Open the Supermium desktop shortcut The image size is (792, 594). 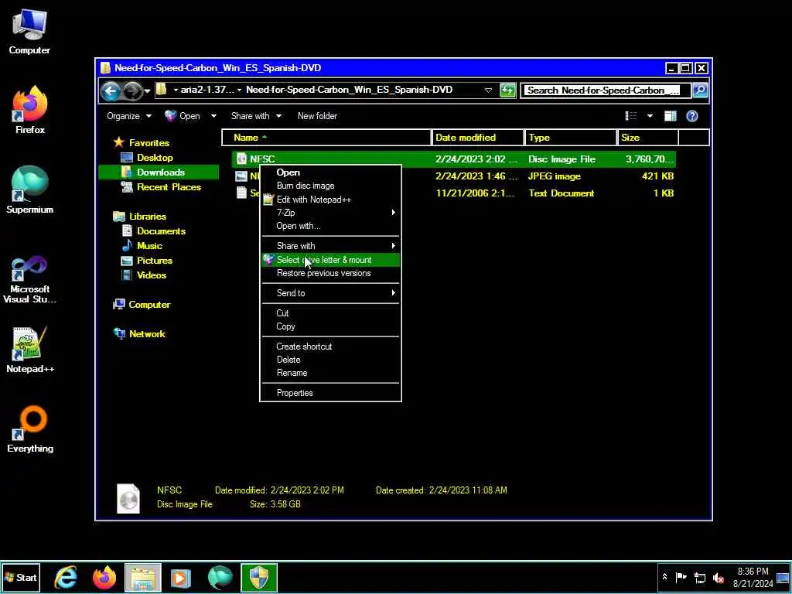point(30,190)
